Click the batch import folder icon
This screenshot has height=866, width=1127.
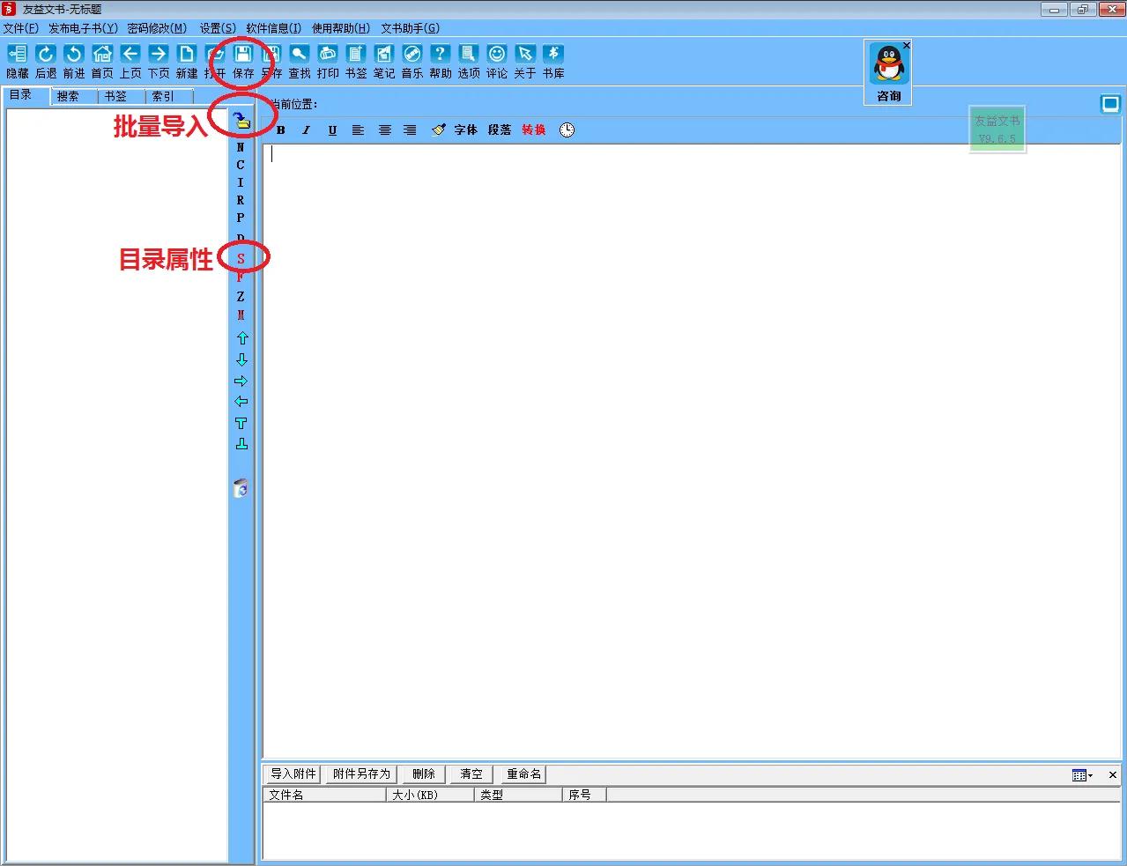click(241, 121)
